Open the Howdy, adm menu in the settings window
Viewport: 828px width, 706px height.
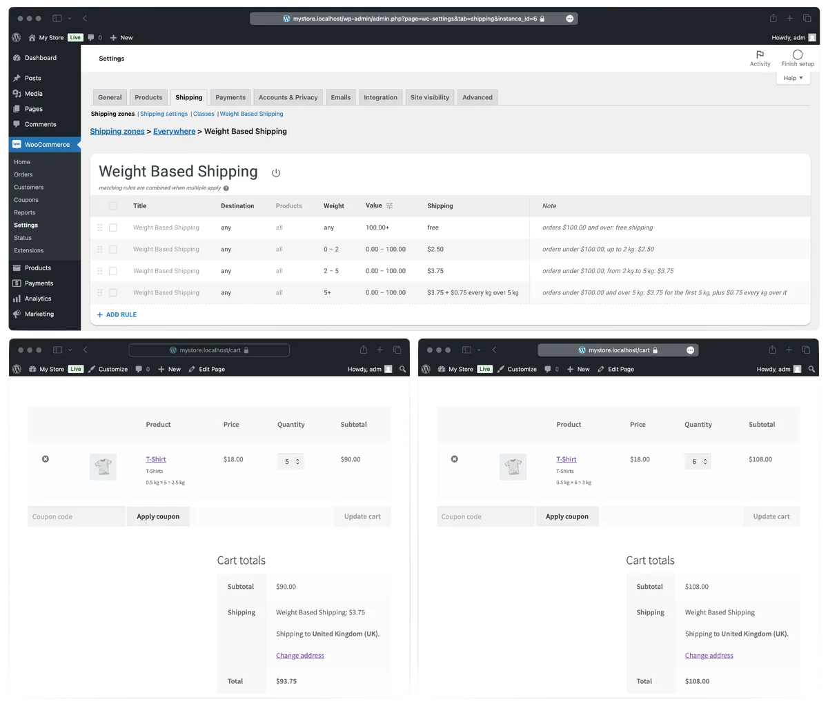(x=793, y=37)
